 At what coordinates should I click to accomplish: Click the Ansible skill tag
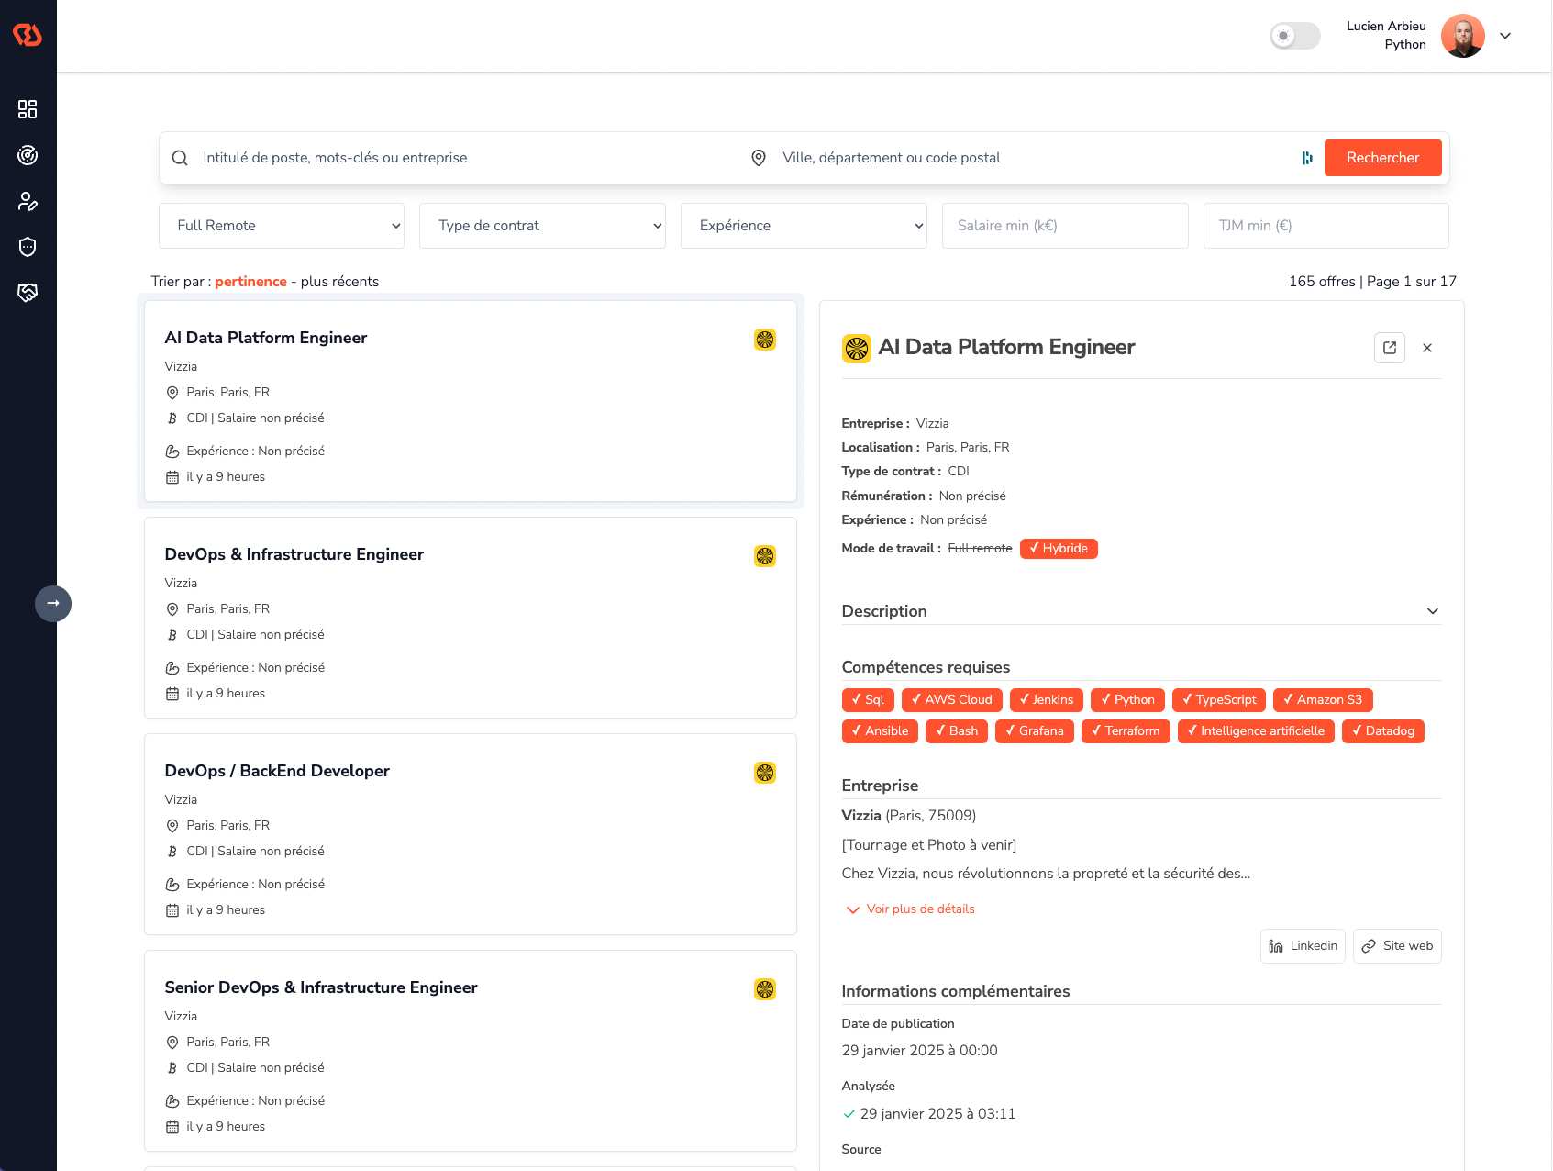(x=880, y=731)
